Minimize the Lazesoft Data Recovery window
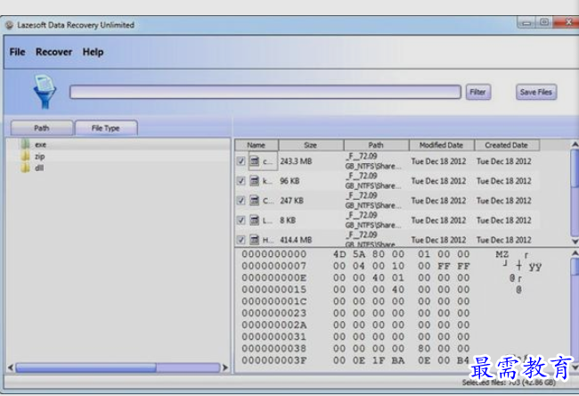 pyautogui.click(x=526, y=23)
